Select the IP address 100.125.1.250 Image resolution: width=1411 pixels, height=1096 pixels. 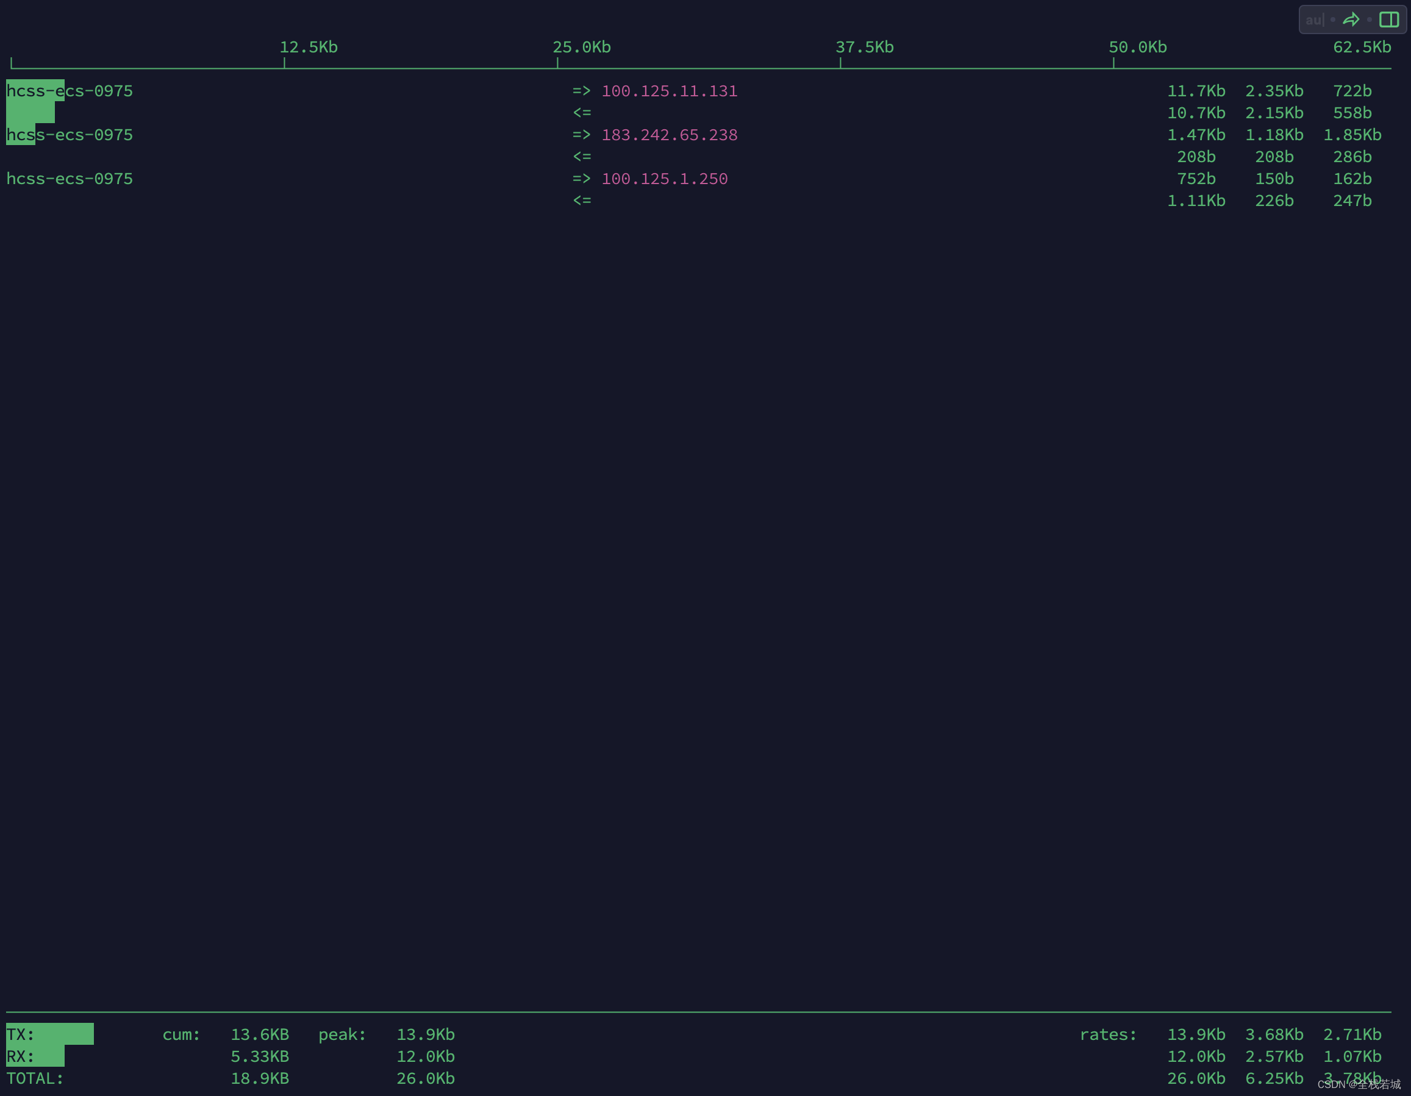(x=665, y=179)
